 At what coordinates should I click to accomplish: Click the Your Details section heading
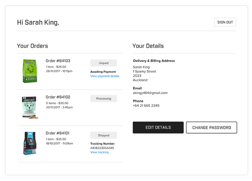click(148, 46)
